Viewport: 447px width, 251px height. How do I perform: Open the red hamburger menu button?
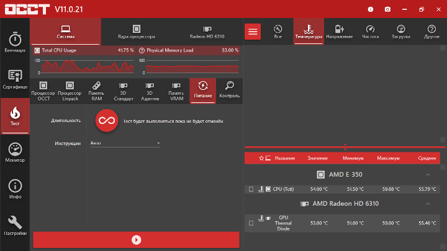253,32
